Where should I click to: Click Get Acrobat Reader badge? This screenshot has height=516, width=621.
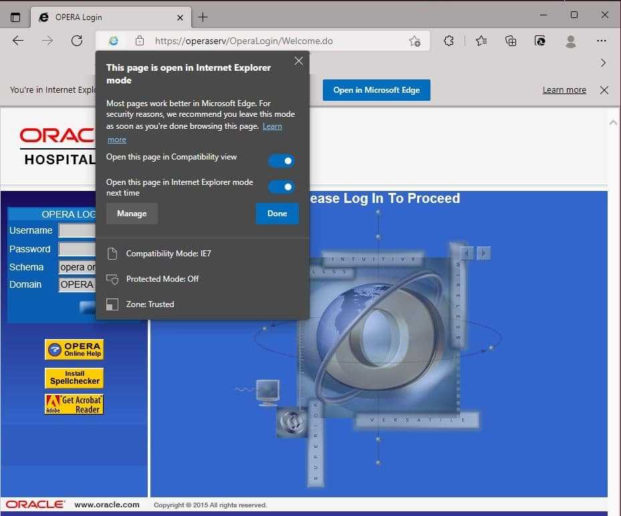(74, 405)
